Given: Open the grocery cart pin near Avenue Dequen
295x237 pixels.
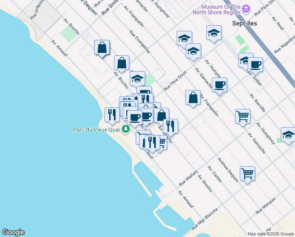Looking at the screenshot, I should pyautogui.click(x=248, y=175).
